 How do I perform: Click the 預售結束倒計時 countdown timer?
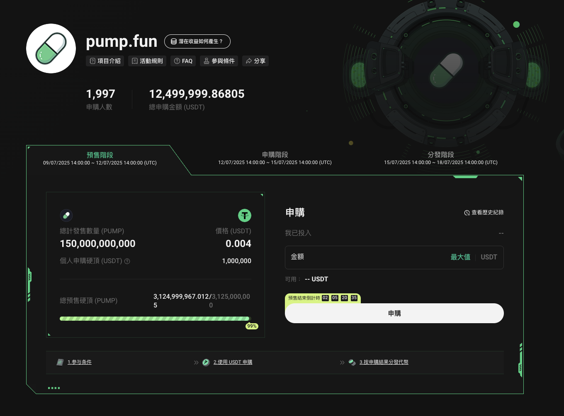(x=323, y=298)
